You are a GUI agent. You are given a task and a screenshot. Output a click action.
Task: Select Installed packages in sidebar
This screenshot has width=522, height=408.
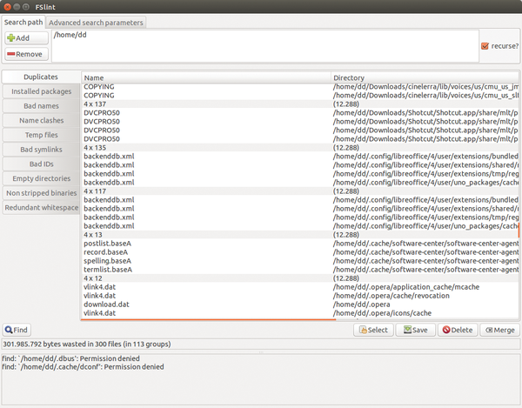[41, 90]
